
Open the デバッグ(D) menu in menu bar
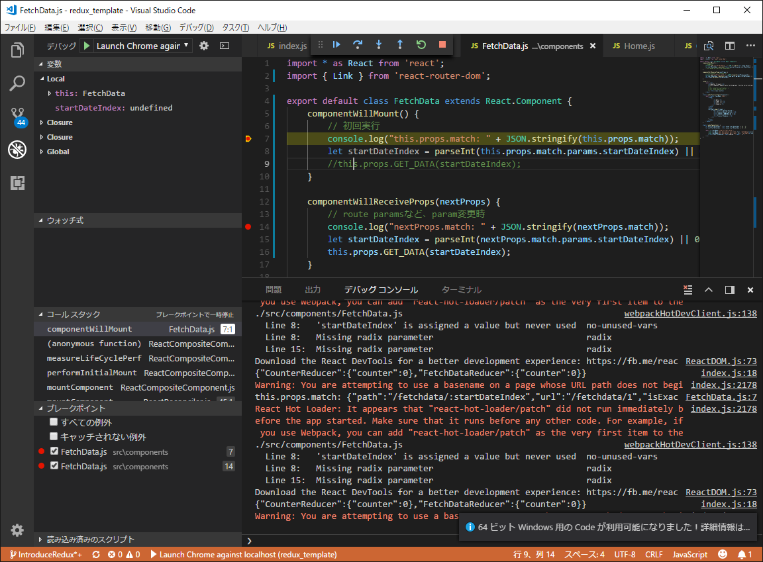pos(196,27)
